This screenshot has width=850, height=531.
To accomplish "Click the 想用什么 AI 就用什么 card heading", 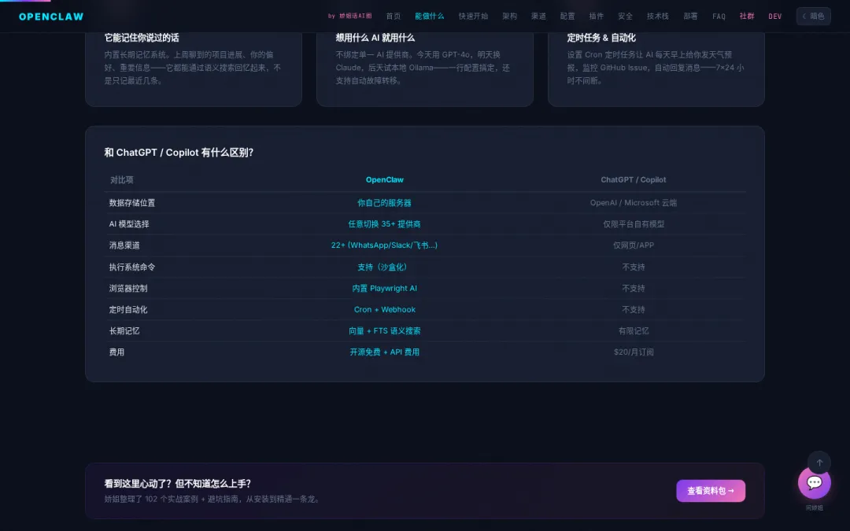I will tap(375, 38).
